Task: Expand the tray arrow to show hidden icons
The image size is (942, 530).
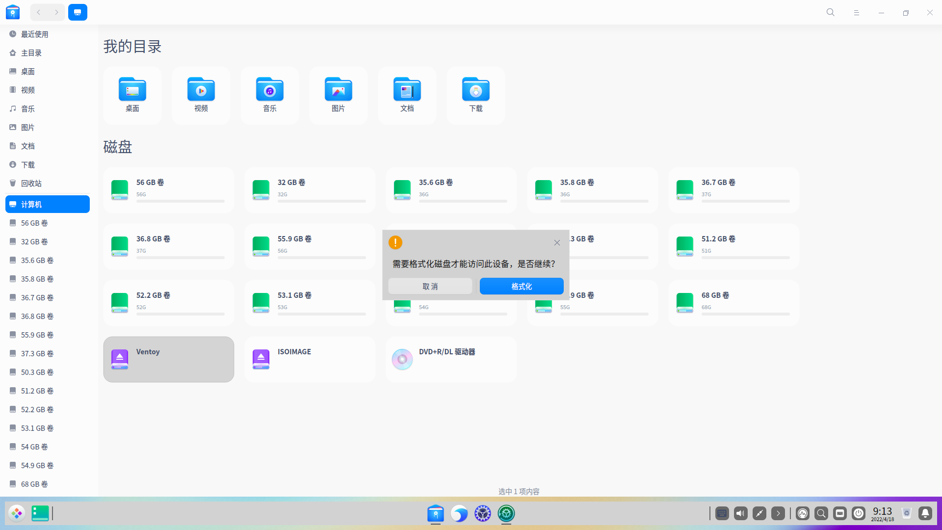Action: tap(778, 513)
